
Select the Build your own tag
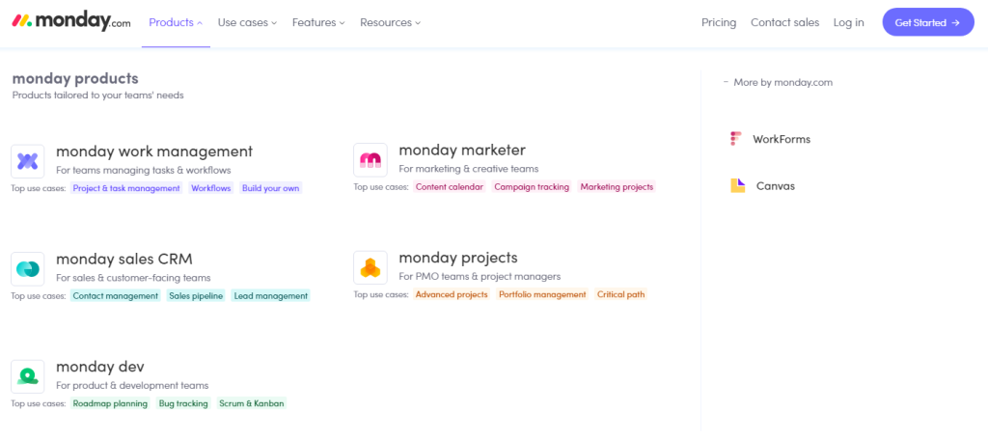[x=271, y=188]
